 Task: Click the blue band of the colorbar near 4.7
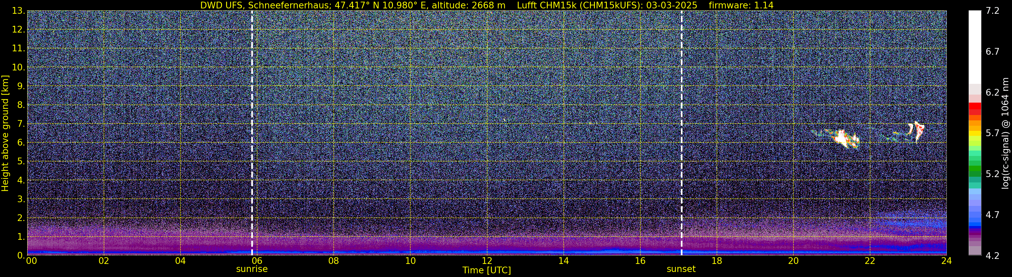pos(975,215)
